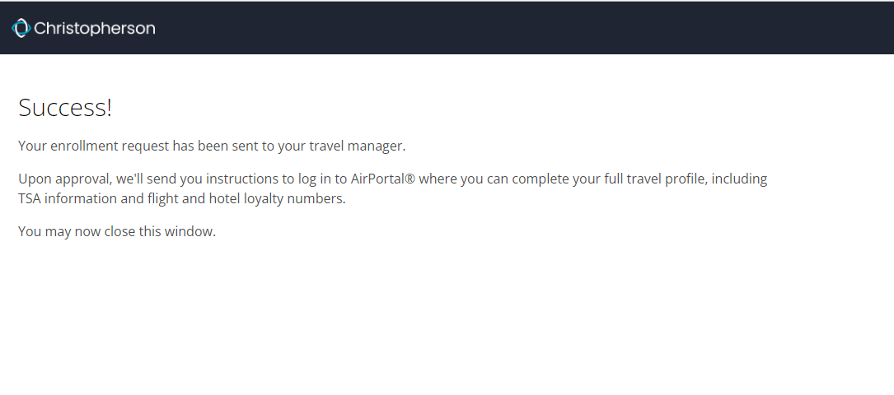Click 'TSA information' in the paragraph
The height and width of the screenshot is (395, 894).
tap(69, 199)
